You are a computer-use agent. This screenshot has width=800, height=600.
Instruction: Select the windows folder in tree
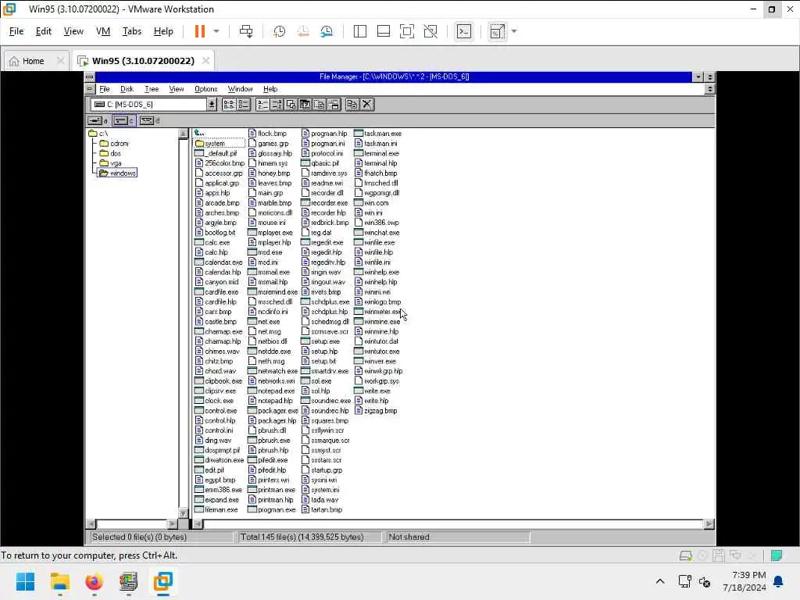118,173
